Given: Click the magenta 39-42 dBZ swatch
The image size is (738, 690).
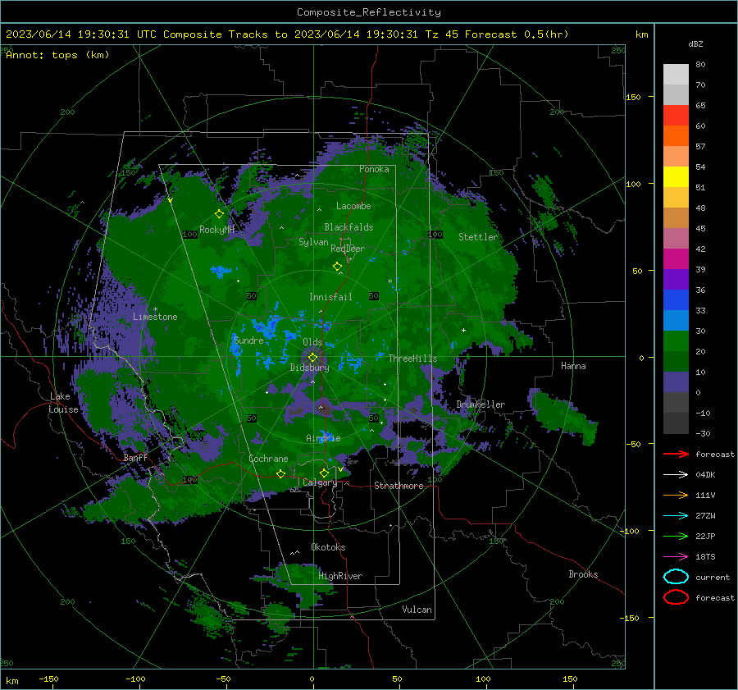Looking at the screenshot, I should click(676, 258).
